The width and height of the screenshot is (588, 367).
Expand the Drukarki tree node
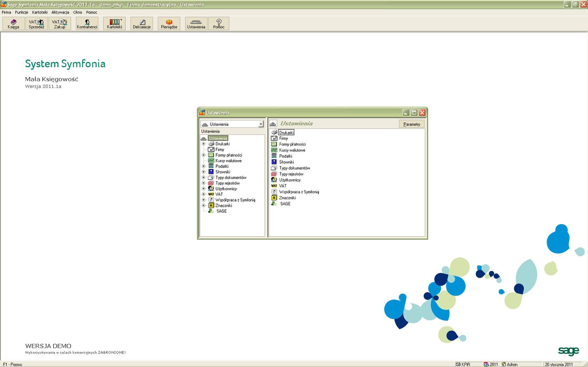[203, 144]
